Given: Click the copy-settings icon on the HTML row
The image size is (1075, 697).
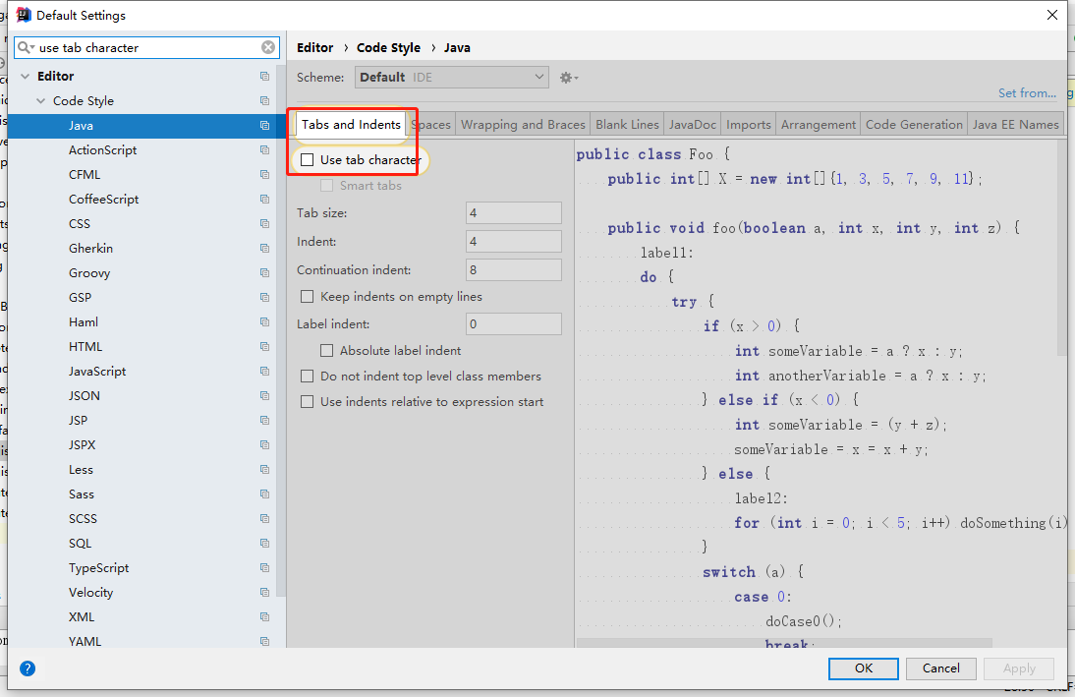Looking at the screenshot, I should (264, 347).
